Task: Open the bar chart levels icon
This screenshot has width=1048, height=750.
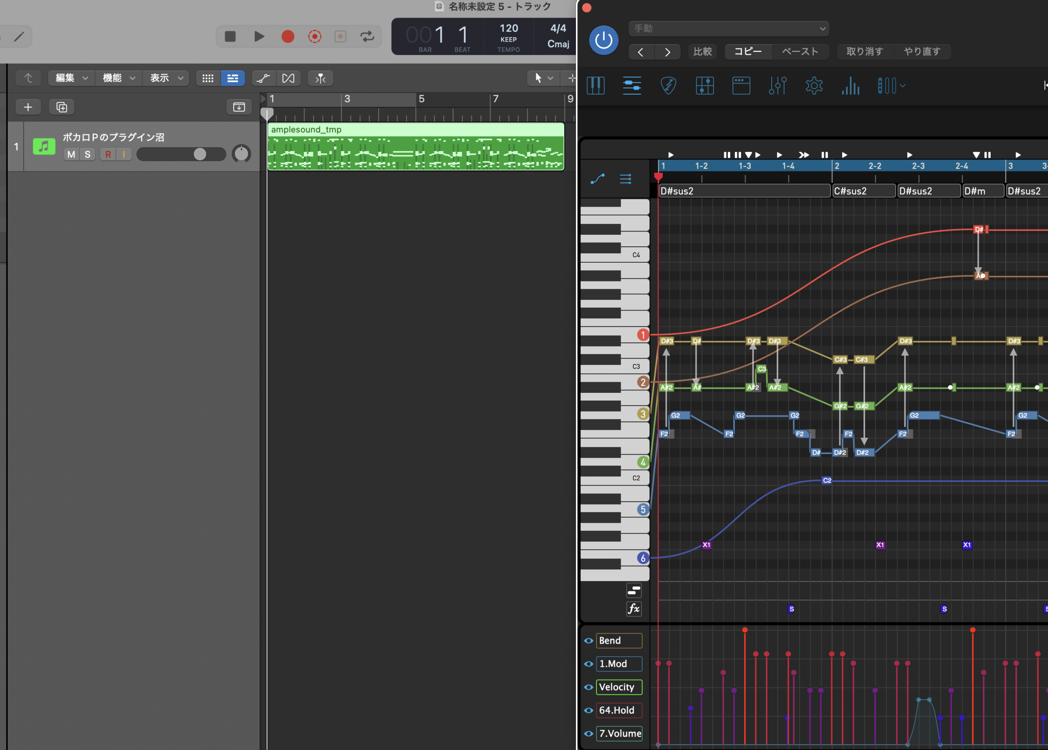Action: coord(851,86)
